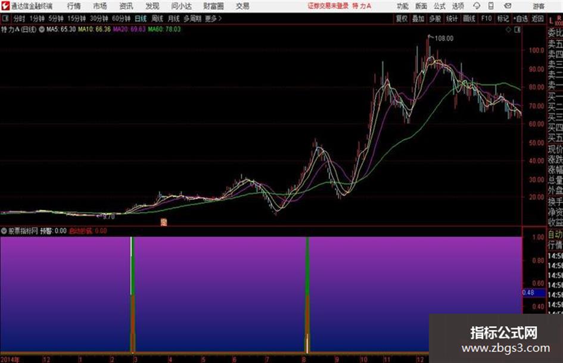Open the 行情 menu
Viewport: 563px width, 363px height.
coord(74,6)
